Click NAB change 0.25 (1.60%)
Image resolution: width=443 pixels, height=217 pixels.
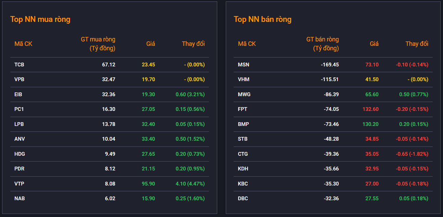pos(190,199)
